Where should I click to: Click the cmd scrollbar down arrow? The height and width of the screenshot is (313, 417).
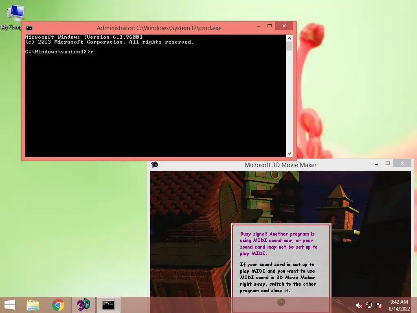coord(290,154)
